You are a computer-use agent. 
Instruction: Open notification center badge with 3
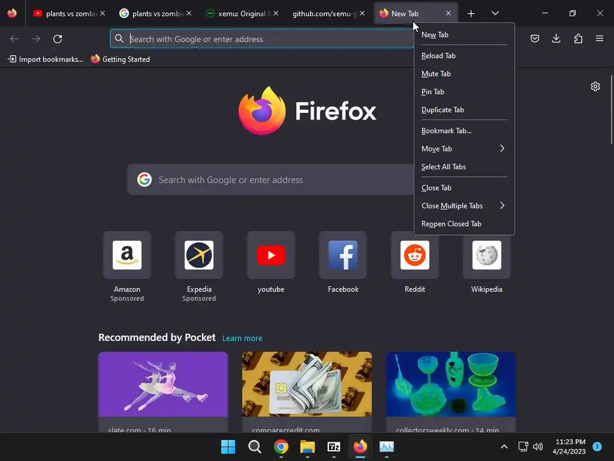pos(597,446)
